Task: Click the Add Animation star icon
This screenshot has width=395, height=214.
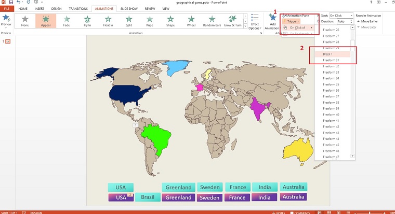Action: [x=272, y=19]
